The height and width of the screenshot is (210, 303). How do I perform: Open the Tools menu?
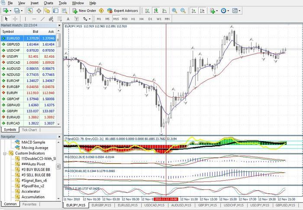[x=63, y=3]
